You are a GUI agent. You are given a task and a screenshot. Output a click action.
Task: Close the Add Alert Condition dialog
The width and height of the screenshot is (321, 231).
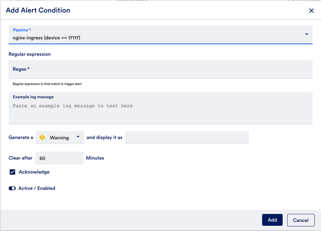[311, 11]
